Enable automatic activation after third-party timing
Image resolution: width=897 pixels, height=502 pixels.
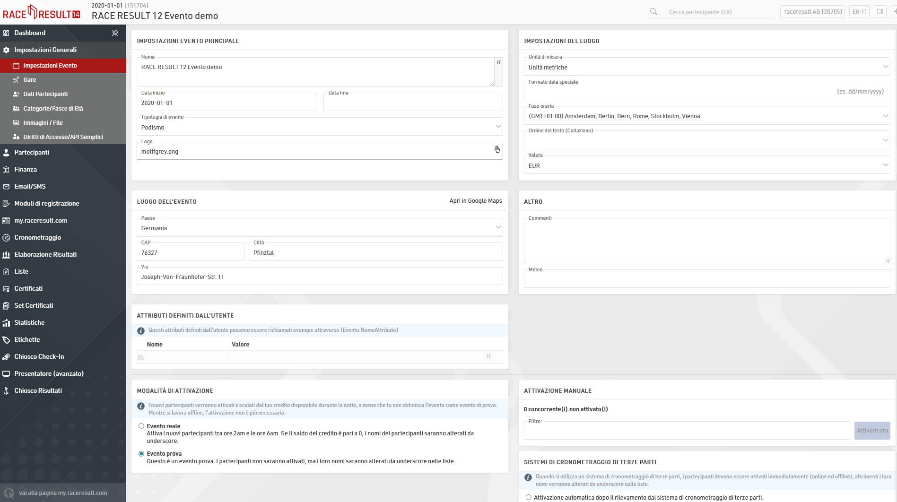(529, 497)
